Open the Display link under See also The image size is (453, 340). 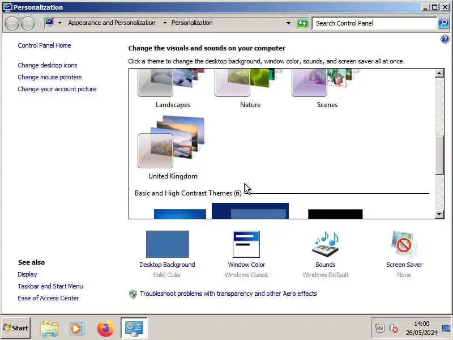[x=27, y=274]
